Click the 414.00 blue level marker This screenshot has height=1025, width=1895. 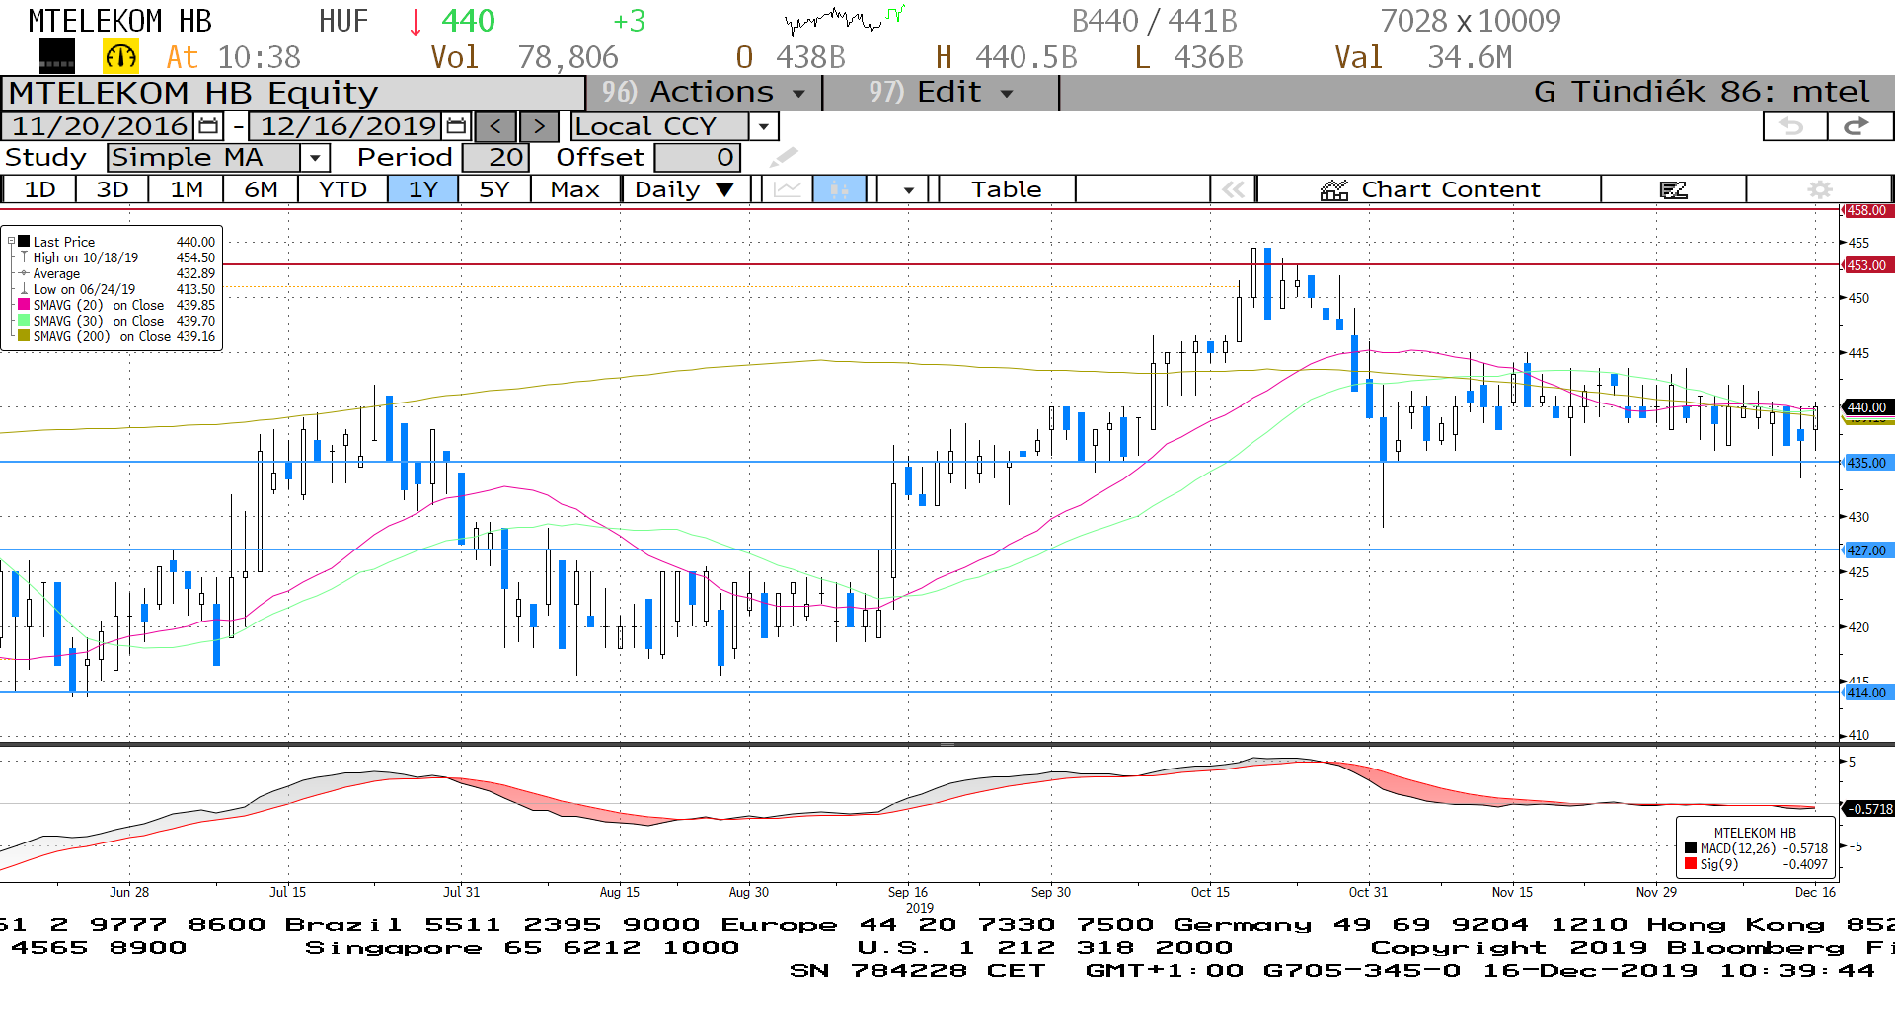(x=1866, y=692)
